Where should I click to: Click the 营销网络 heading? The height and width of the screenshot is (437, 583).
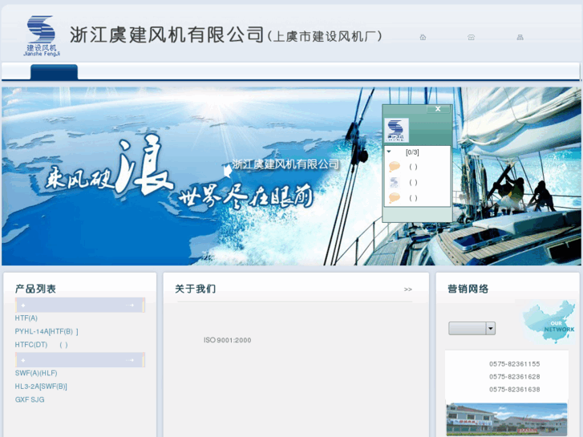468,289
